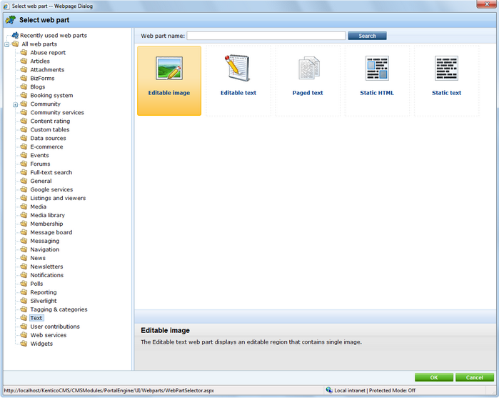Confirm selection with the OK button

(434, 377)
